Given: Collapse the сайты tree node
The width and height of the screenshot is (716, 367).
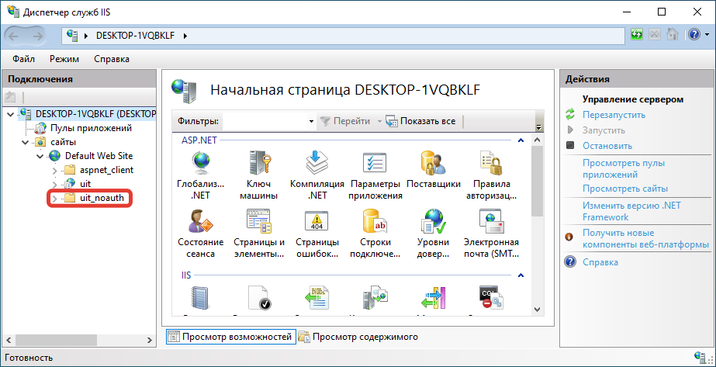Looking at the screenshot, I should tap(25, 143).
